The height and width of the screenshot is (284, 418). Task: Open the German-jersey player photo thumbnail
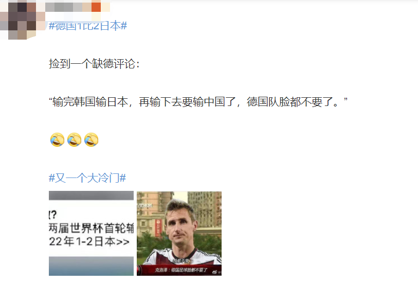(179, 234)
